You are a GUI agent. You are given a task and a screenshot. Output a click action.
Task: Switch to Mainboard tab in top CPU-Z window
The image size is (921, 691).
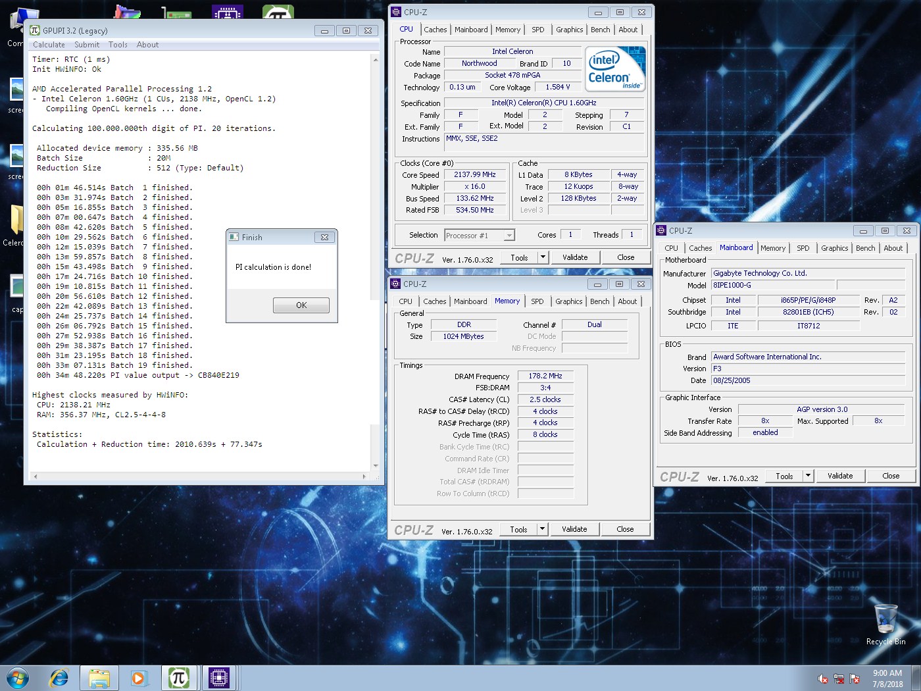pos(471,30)
